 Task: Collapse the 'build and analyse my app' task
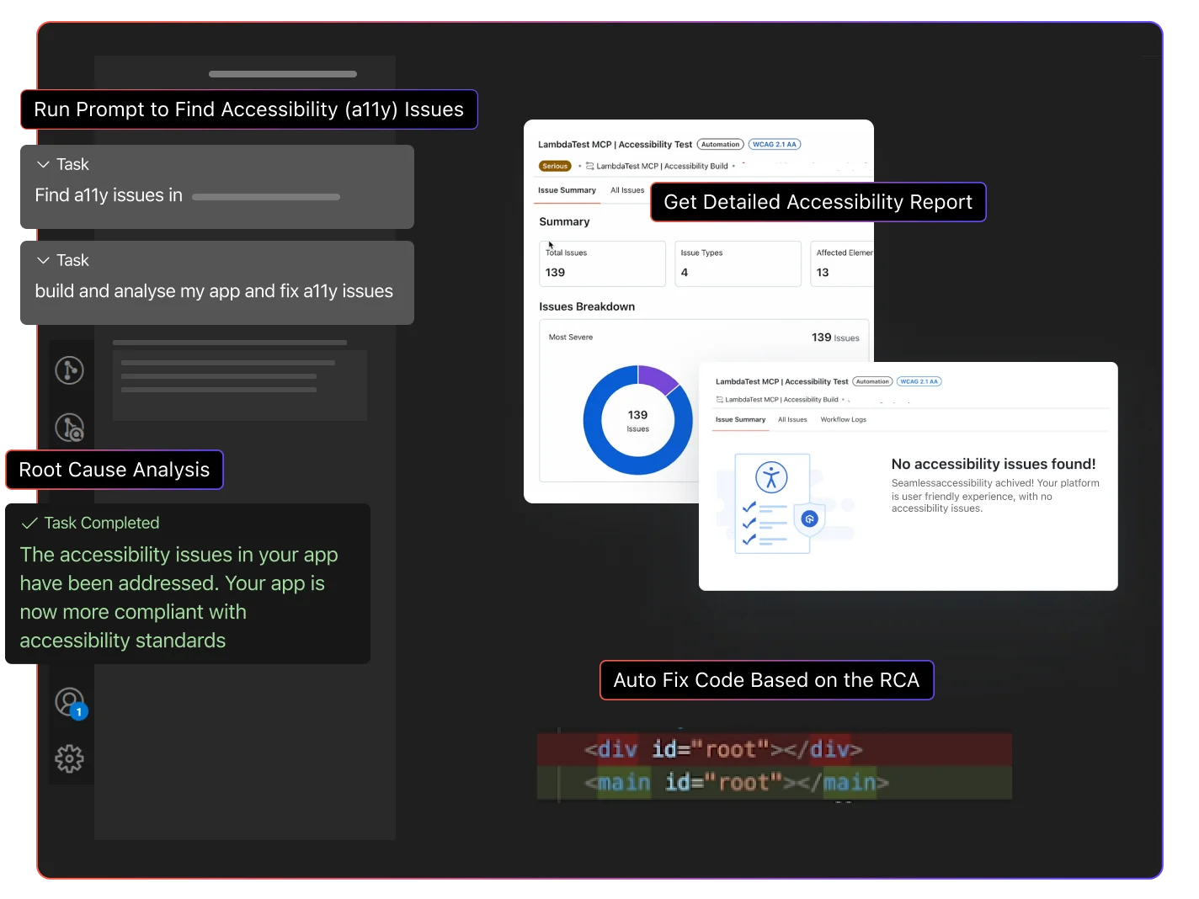click(42, 260)
